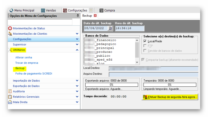
Task: Click Efetuar Backup de segunda-feira agora button
Action: (x=170, y=97)
